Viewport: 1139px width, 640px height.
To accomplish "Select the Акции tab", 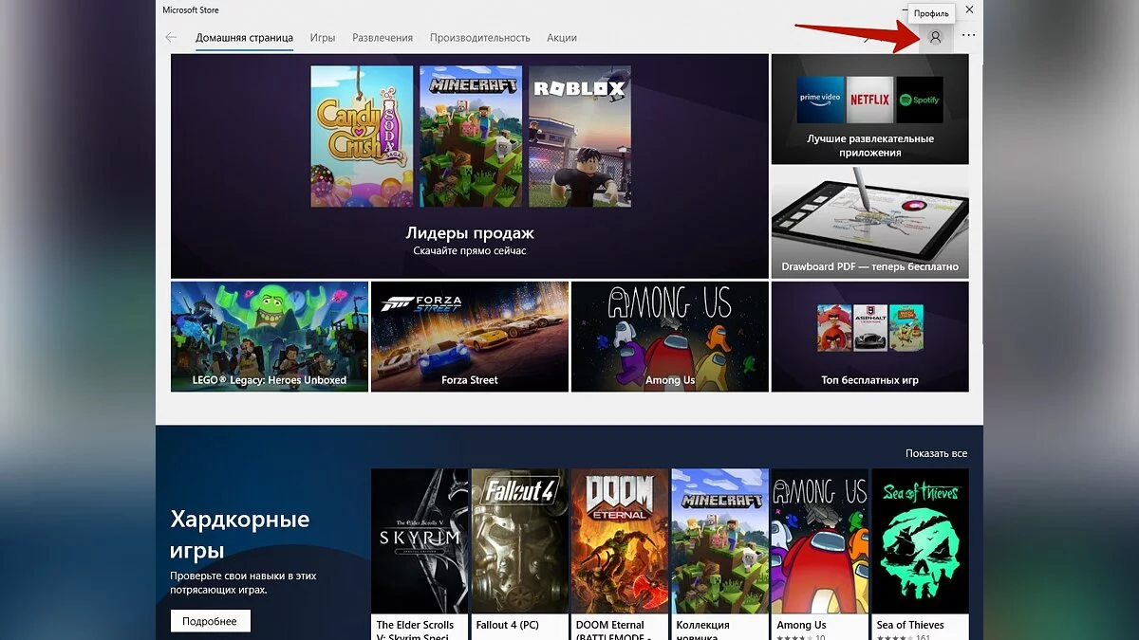I will (x=562, y=38).
